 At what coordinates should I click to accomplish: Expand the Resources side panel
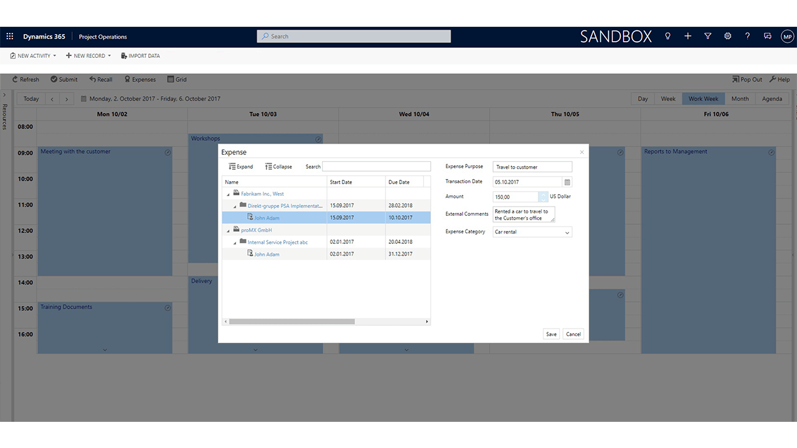4,95
